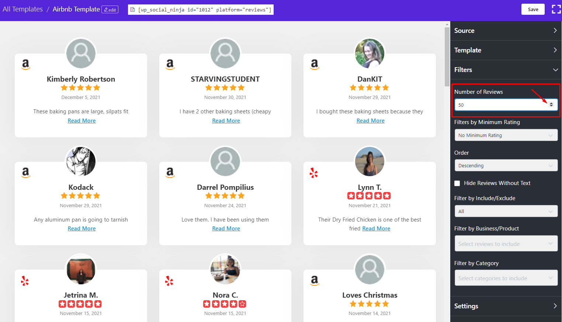Click the Yelp icon on Jetrina M.'s review
The width and height of the screenshot is (562, 322).
(25, 281)
